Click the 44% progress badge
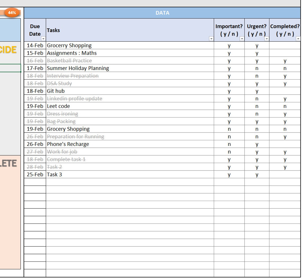 pos(11,12)
